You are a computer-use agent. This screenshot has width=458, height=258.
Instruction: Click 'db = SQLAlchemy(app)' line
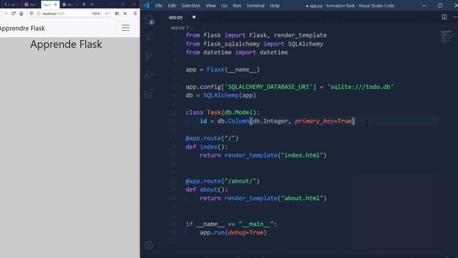pos(220,95)
